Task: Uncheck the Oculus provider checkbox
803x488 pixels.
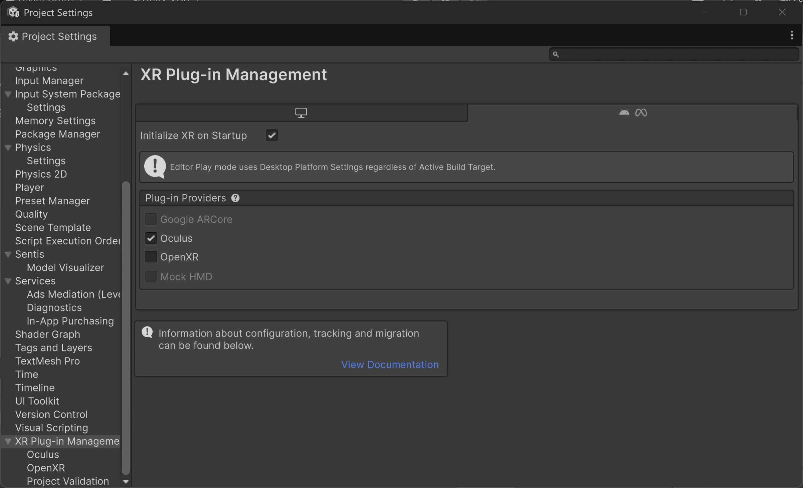Action: pyautogui.click(x=151, y=238)
